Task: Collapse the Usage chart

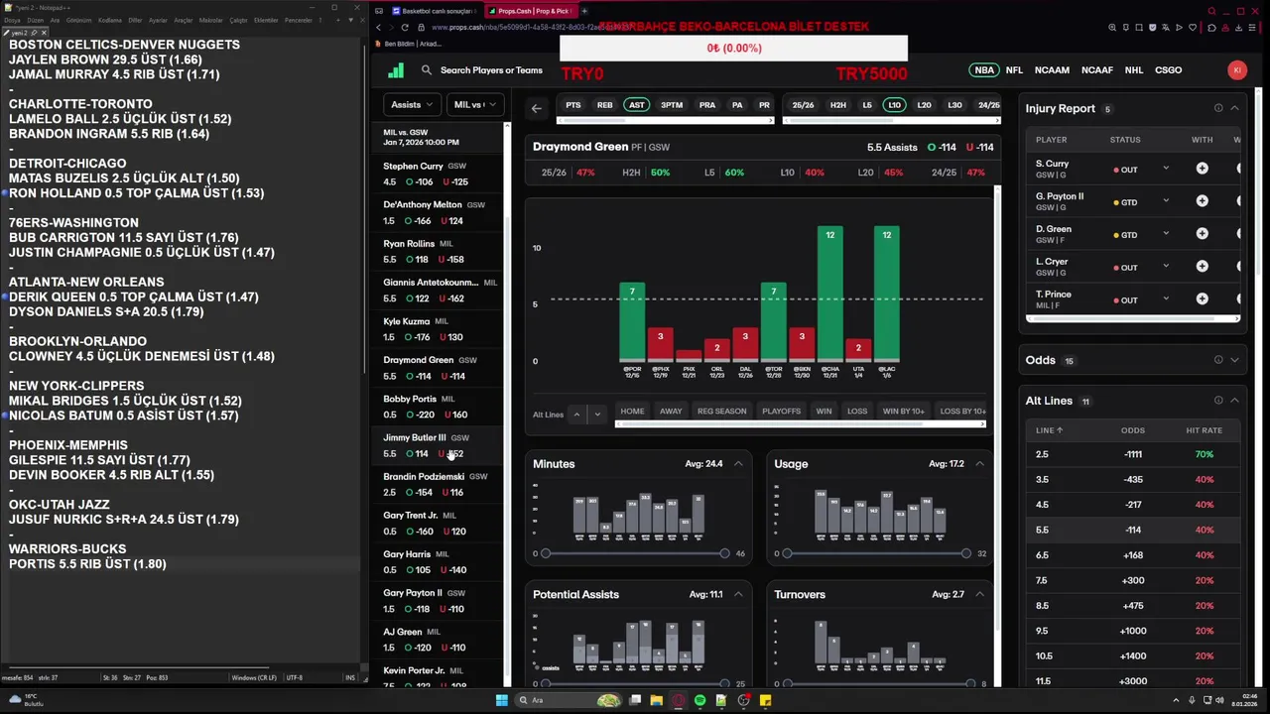Action: pos(979,464)
